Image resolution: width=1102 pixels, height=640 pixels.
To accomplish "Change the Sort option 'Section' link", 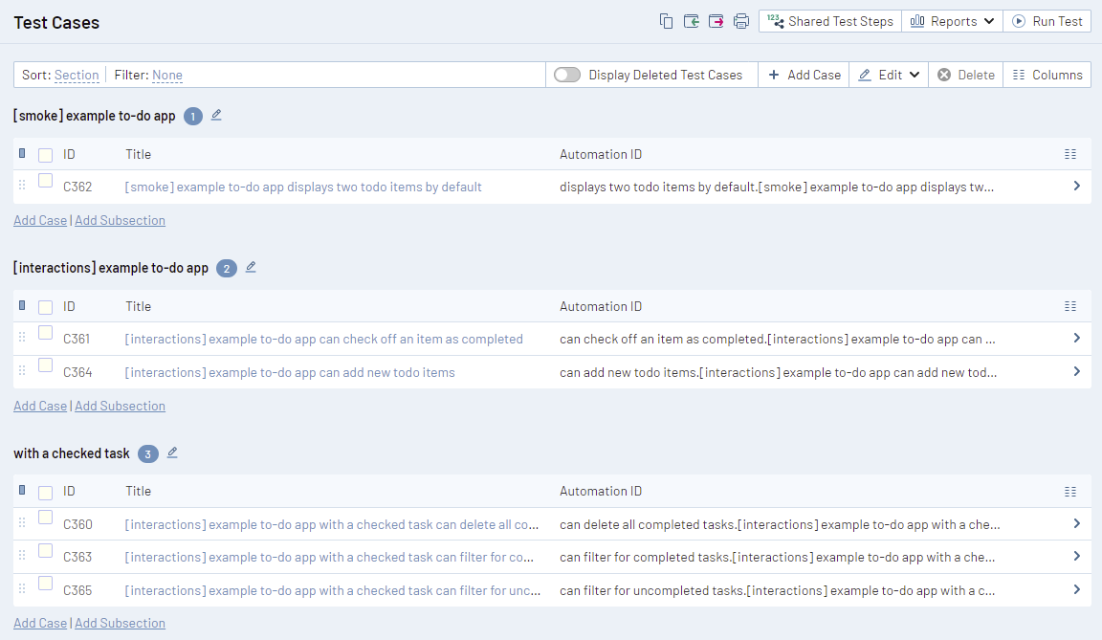I will click(77, 76).
